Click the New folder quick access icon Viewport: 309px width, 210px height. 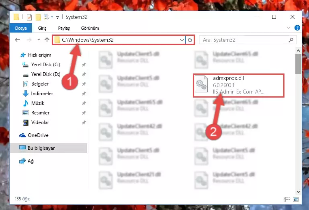(x=38, y=17)
